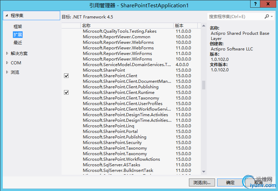
Task: Open the search options dropdown arrow
Action: click(x=272, y=16)
